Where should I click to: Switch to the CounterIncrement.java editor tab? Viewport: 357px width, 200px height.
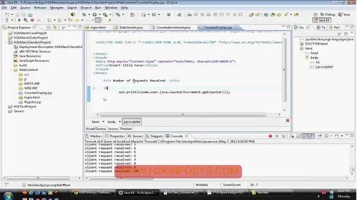173,27
